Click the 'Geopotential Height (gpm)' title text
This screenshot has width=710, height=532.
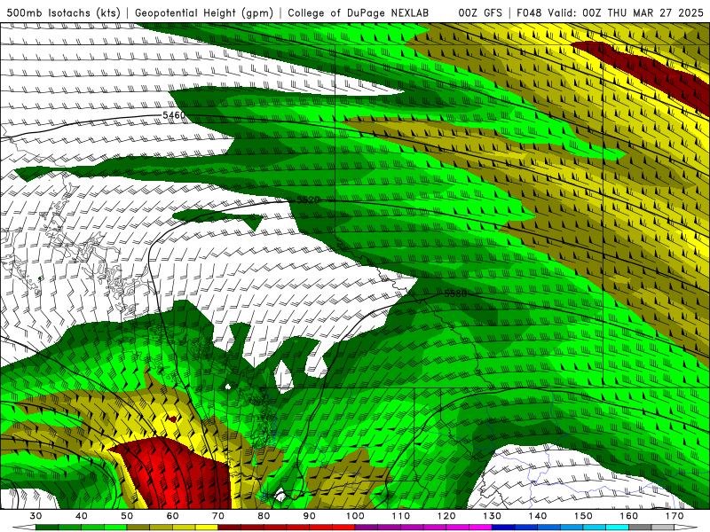[204, 12]
